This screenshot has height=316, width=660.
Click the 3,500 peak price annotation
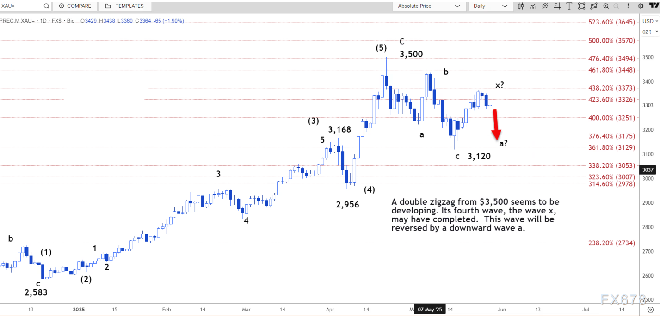pyautogui.click(x=411, y=54)
